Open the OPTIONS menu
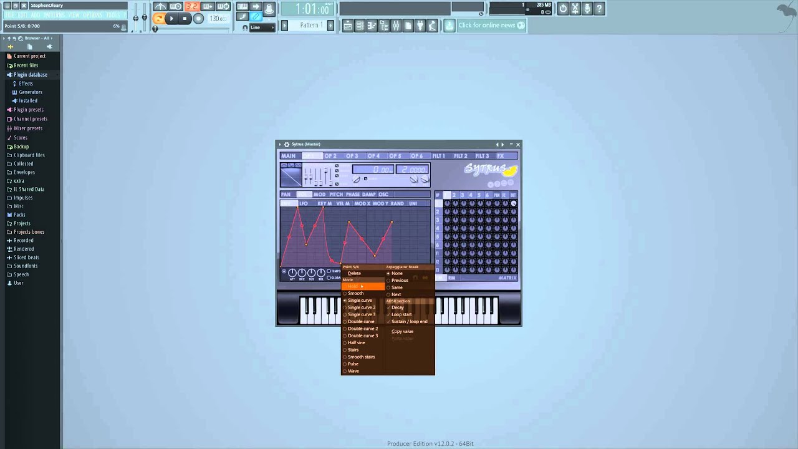The height and width of the screenshot is (449, 798). 92,15
